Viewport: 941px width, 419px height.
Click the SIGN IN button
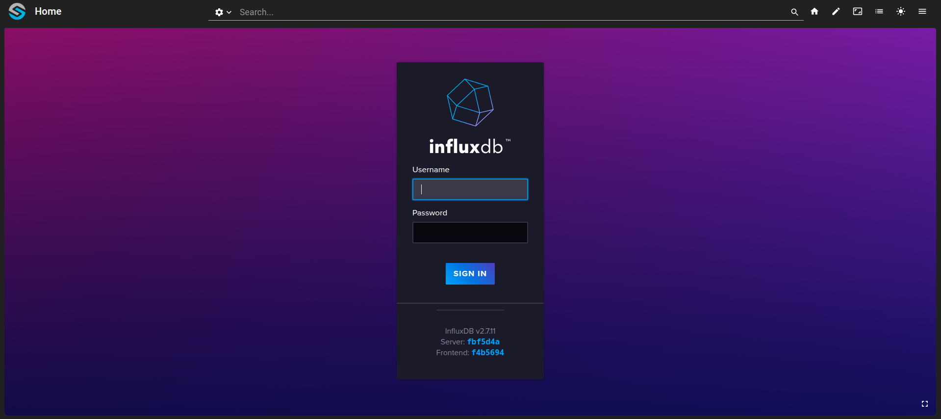470,274
